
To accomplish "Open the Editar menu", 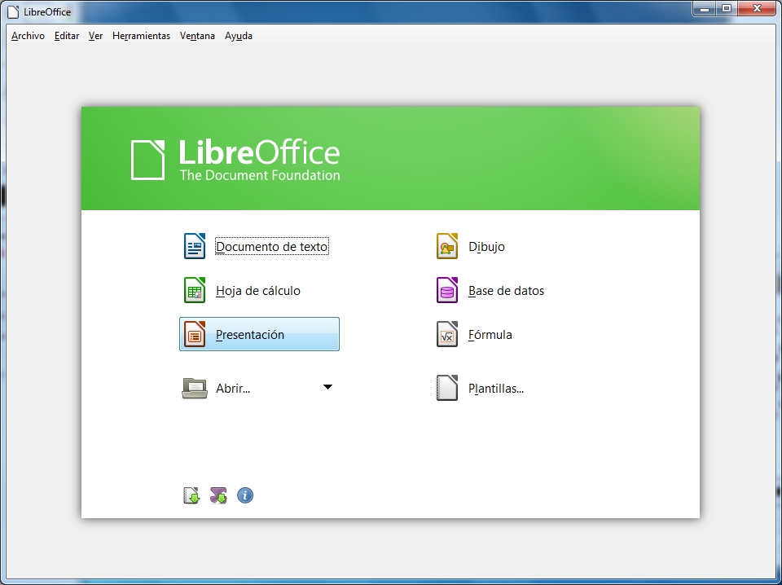I will [x=66, y=36].
